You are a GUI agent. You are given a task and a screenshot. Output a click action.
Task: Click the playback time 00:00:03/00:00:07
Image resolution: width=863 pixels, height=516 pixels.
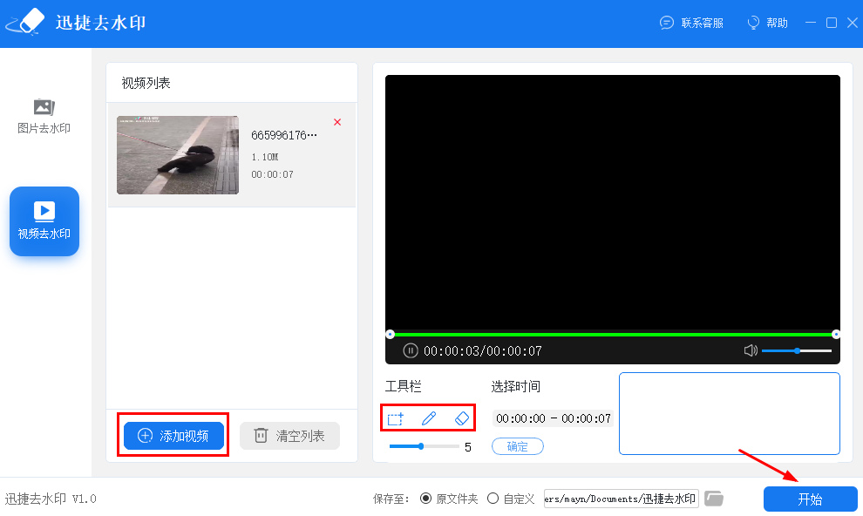[483, 351]
